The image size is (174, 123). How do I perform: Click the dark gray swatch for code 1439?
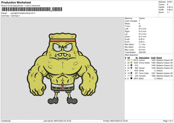[x=131, y=65]
